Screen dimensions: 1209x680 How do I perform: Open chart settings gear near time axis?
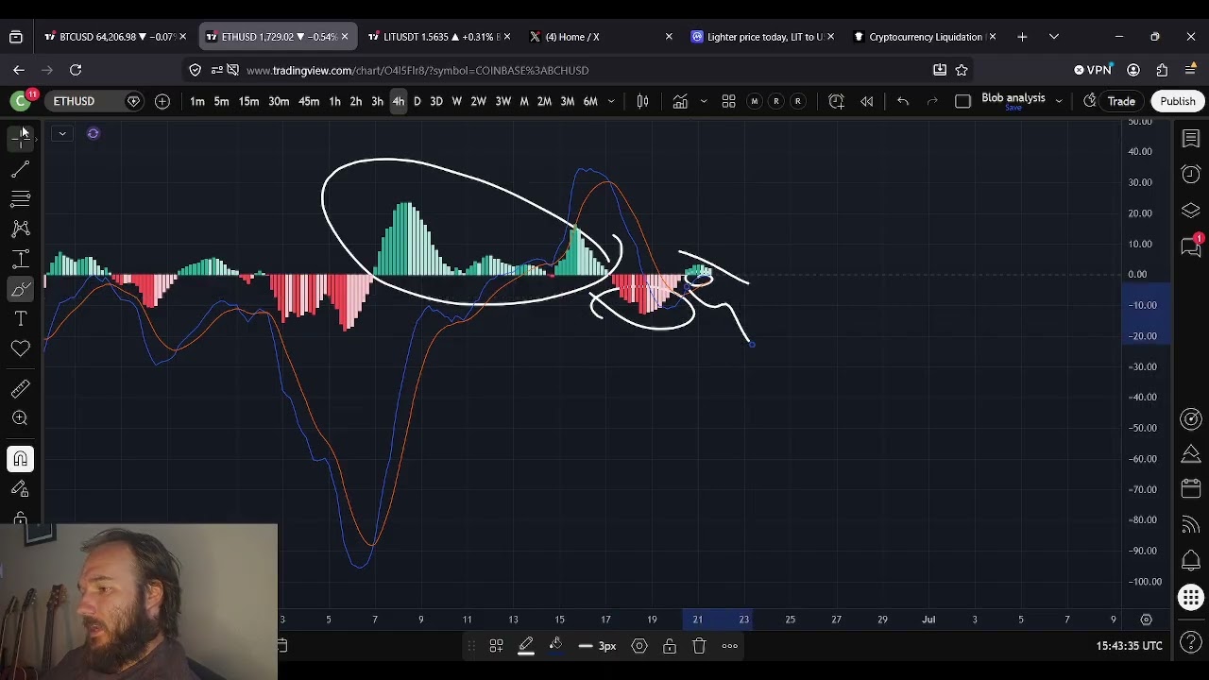[x=1146, y=620]
